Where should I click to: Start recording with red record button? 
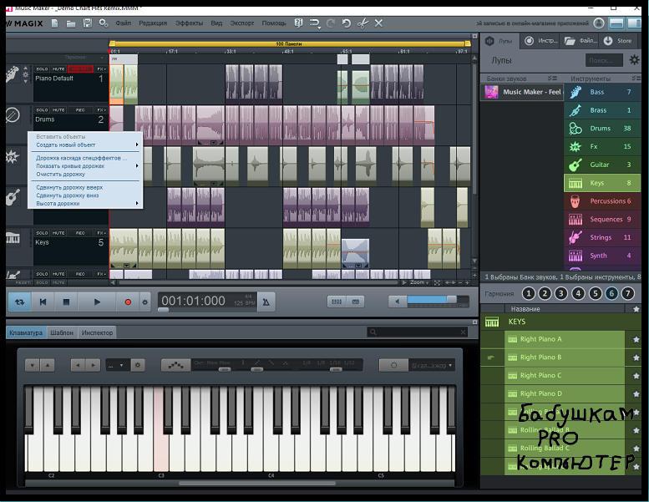click(128, 302)
